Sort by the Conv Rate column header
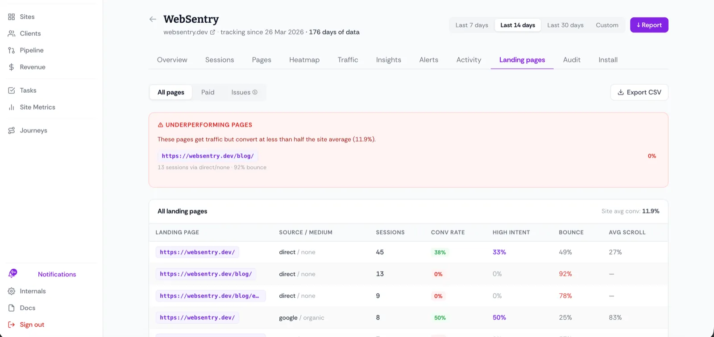Viewport: 714px width, 337px height. pos(448,232)
